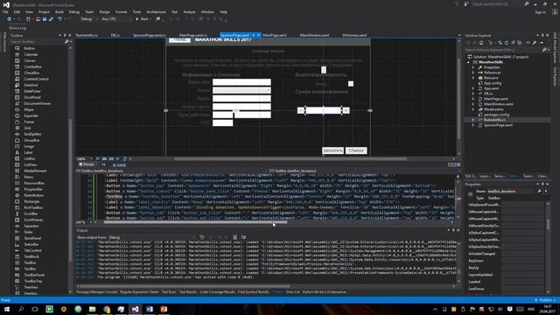Expand the Resource folder node
560x315 pixels.
pyautogui.click(x=473, y=78)
